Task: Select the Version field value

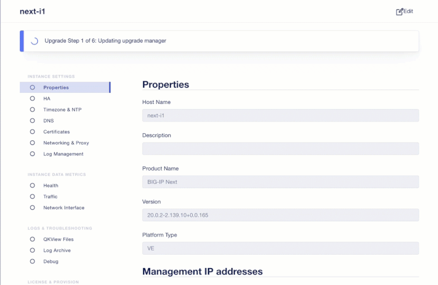Action: click(x=280, y=215)
